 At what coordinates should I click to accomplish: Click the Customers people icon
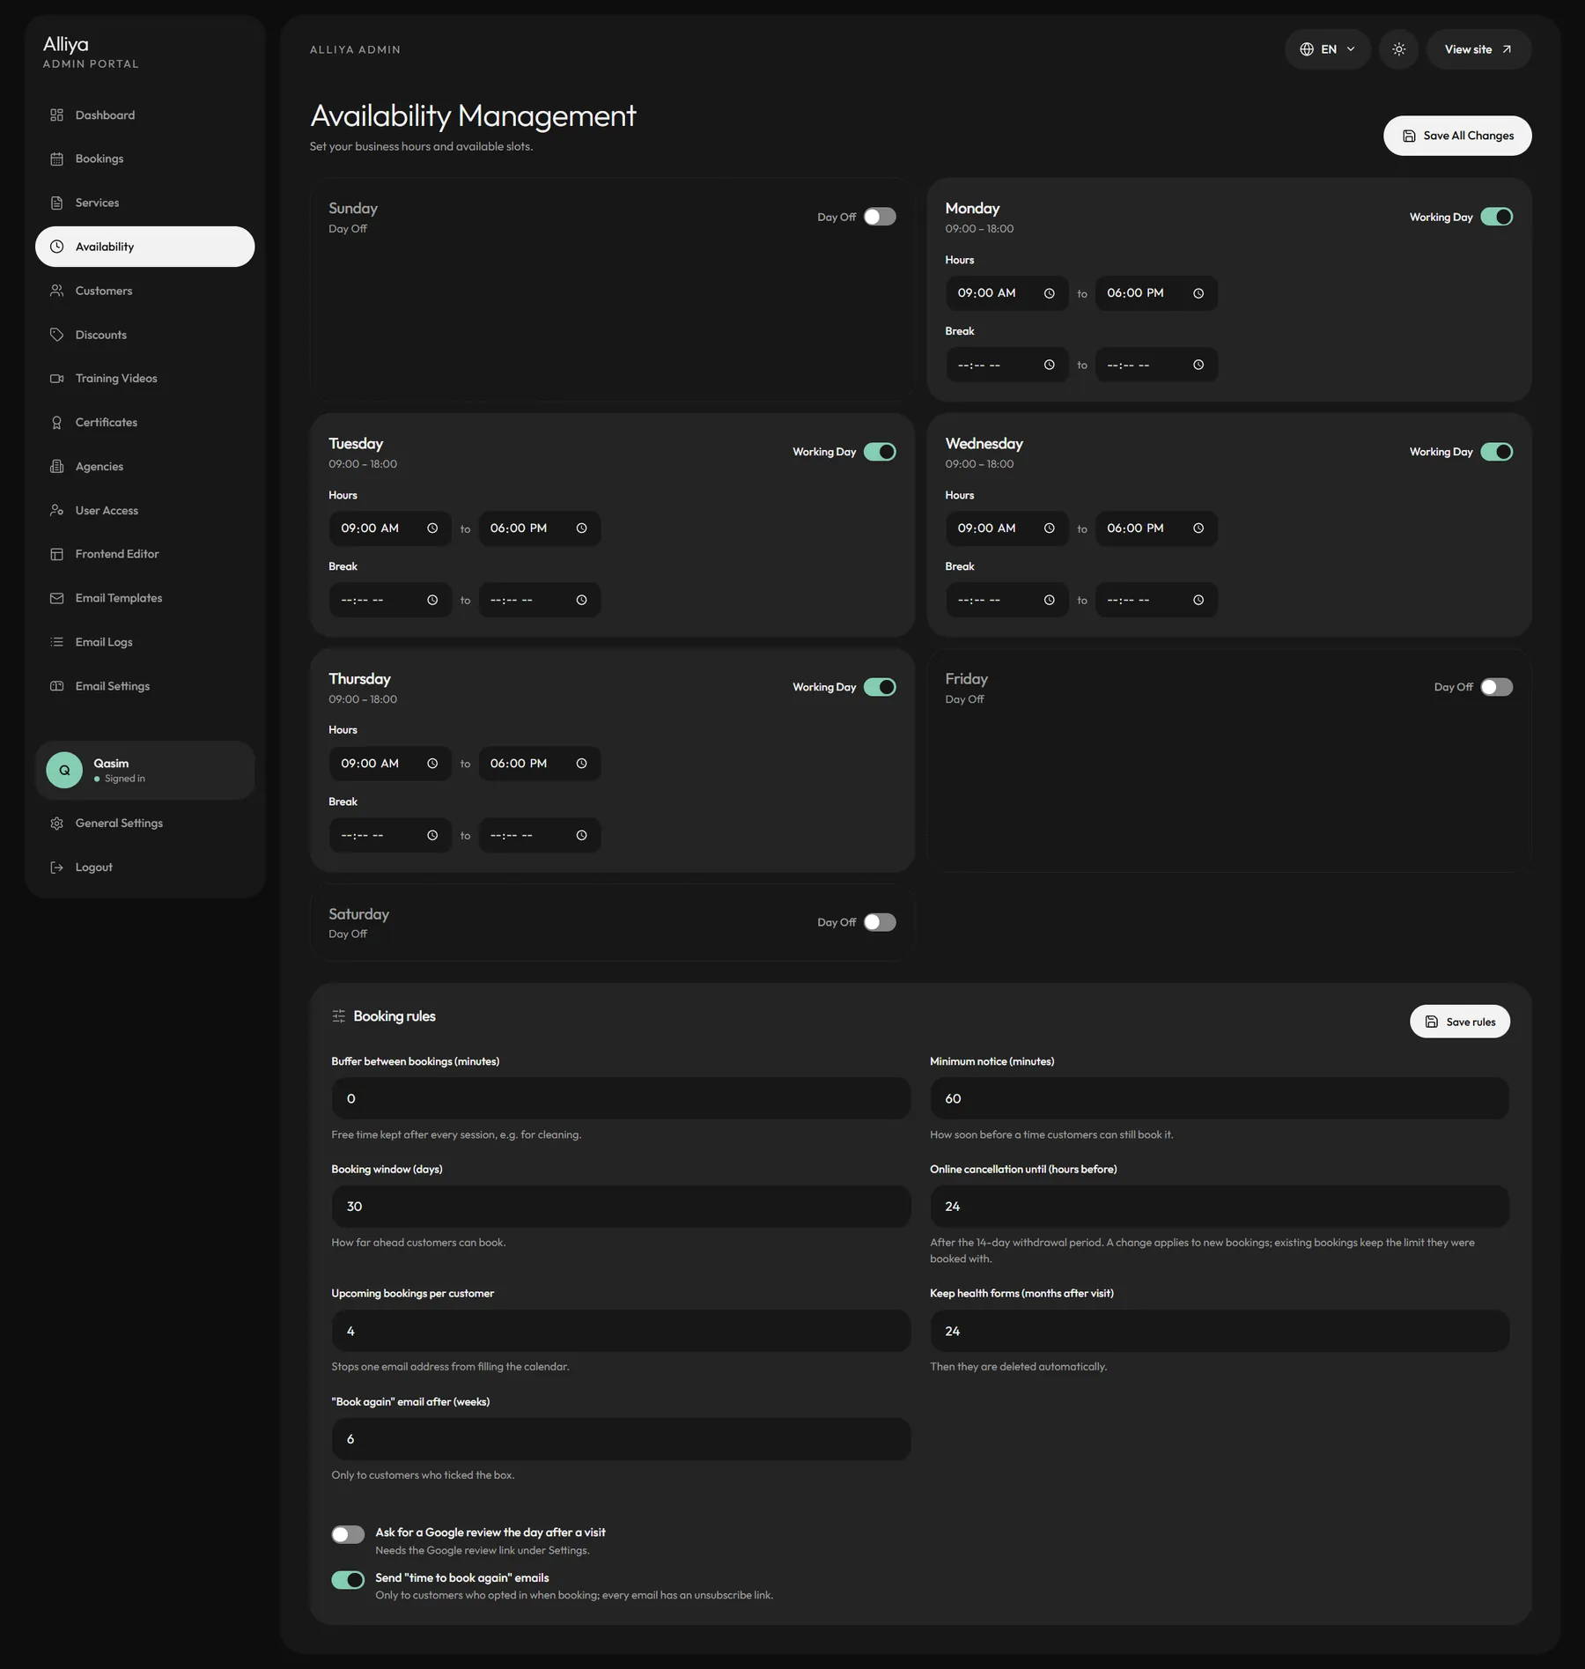tap(56, 291)
